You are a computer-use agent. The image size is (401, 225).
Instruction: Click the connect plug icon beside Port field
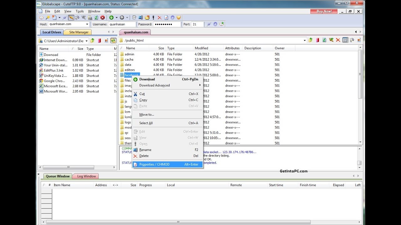[x=209, y=24]
